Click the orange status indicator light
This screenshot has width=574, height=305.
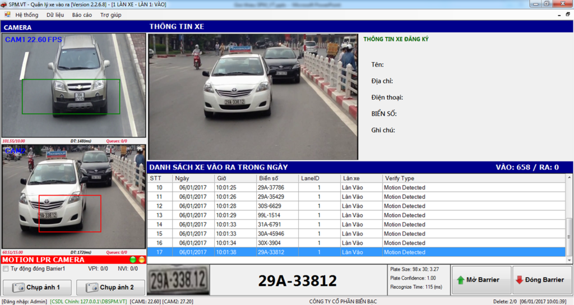click(x=141, y=260)
